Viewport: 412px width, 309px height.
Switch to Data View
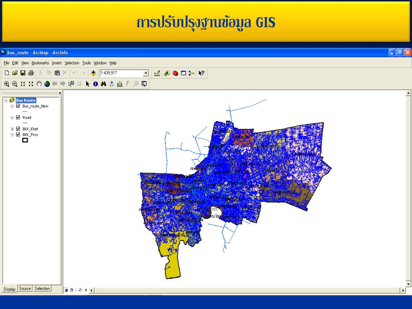point(66,290)
